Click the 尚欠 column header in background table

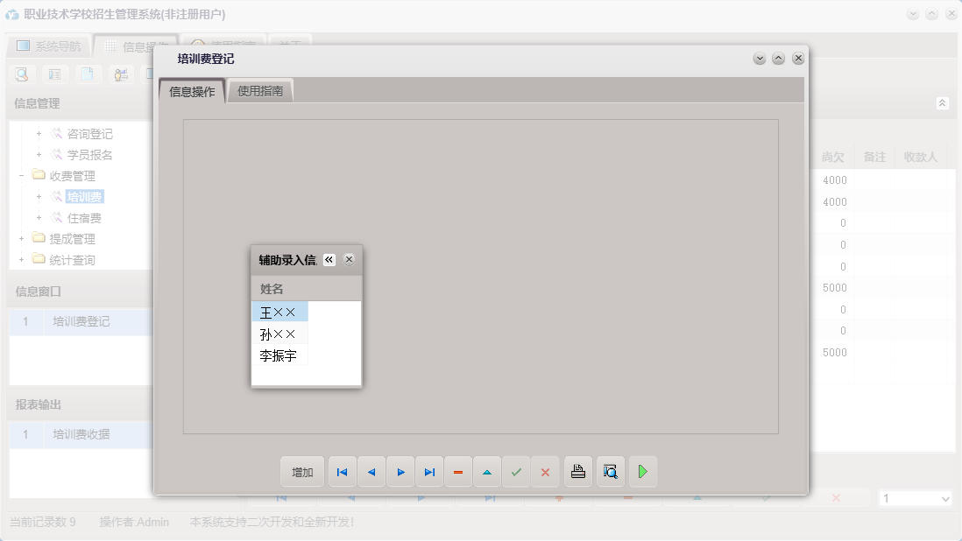pos(832,158)
